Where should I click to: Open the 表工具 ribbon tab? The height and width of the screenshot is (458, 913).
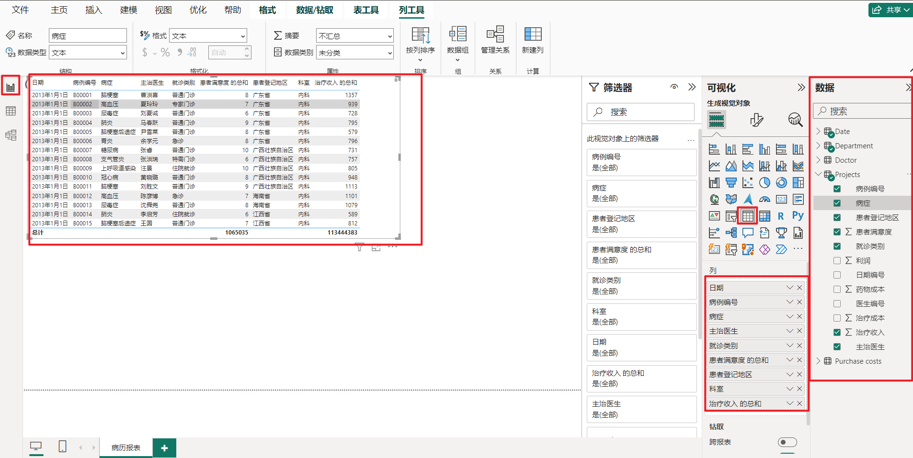pos(366,10)
